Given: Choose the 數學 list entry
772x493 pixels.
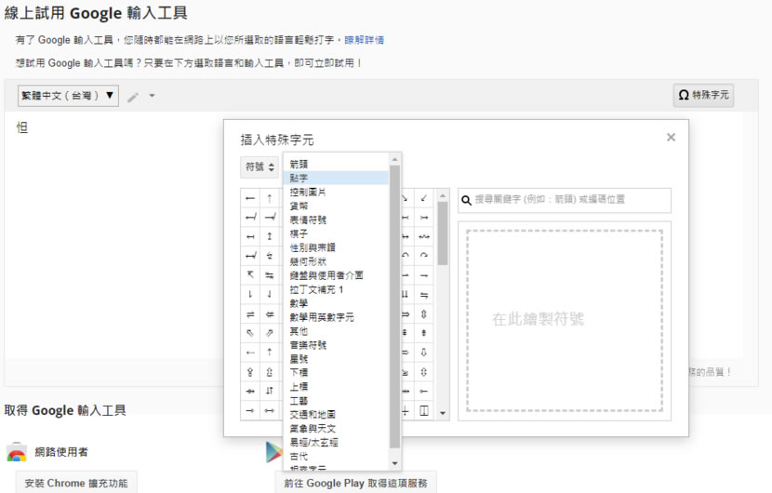Looking at the screenshot, I should click(336, 303).
